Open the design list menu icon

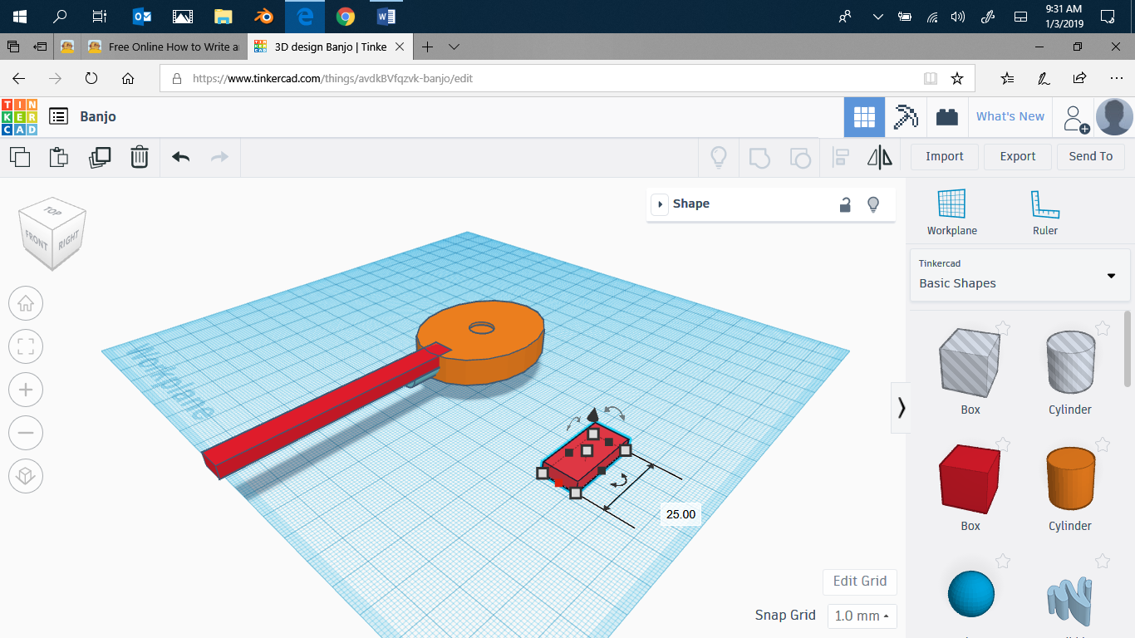(58, 116)
